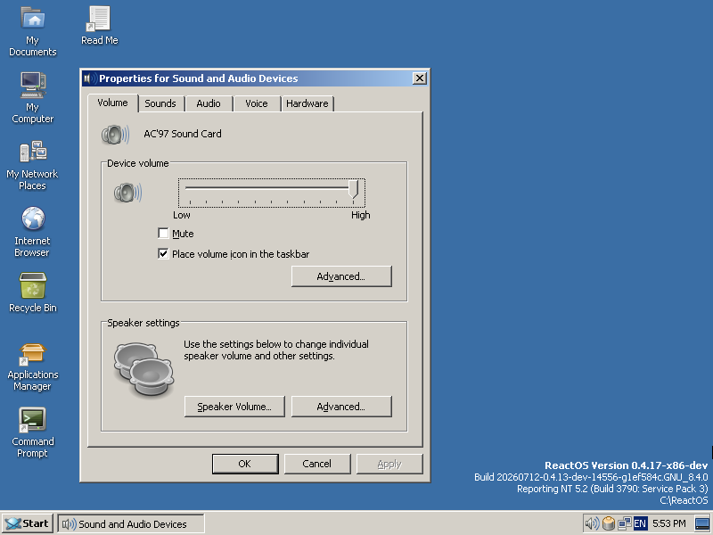Click the Cancel button
The height and width of the screenshot is (535, 713).
[317, 464]
